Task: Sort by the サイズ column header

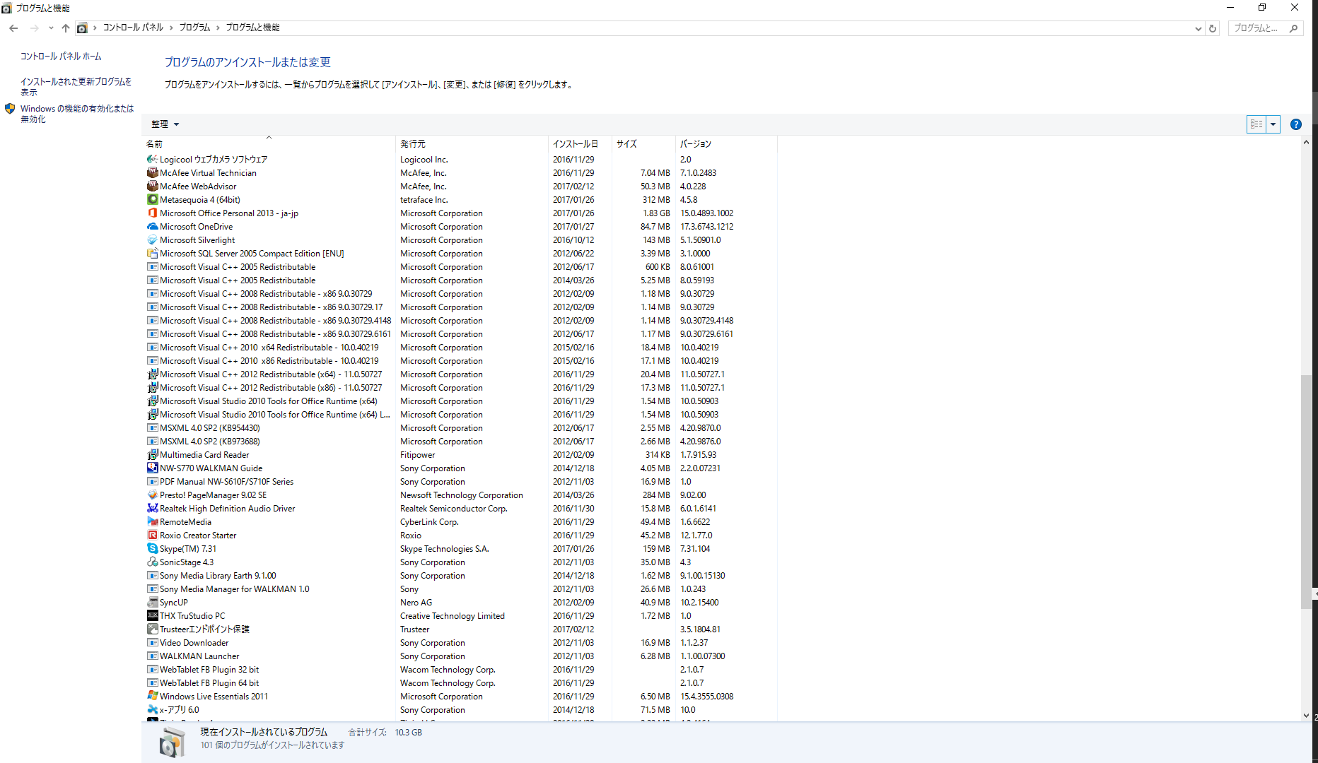Action: click(643, 144)
